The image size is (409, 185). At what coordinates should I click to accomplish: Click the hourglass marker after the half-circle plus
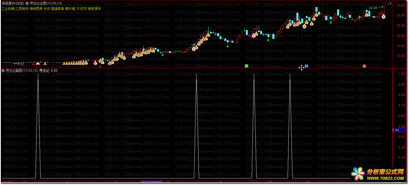click(x=45, y=64)
